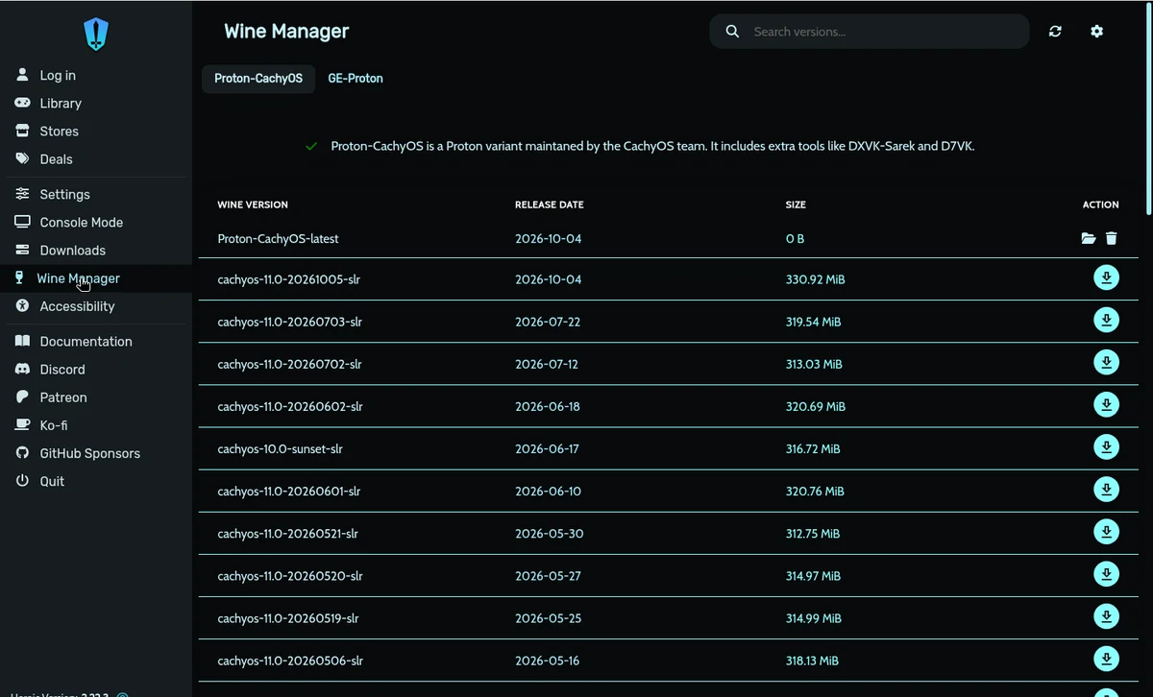Open Wine Manager settings gear
This screenshot has height=697, width=1153.
pos(1096,32)
